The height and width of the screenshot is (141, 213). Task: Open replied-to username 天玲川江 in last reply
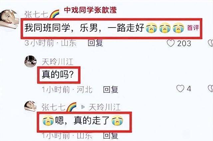(105, 107)
